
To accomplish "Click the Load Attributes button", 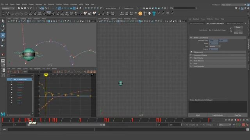I will (218, 115).
